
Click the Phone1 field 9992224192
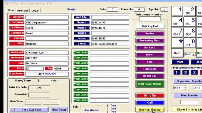(x=110, y=23)
